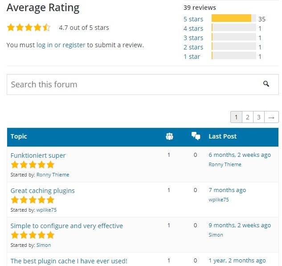Viewport: 282px width, 266px height.
Task: Open Simon in Started by line
Action: [x=44, y=245]
